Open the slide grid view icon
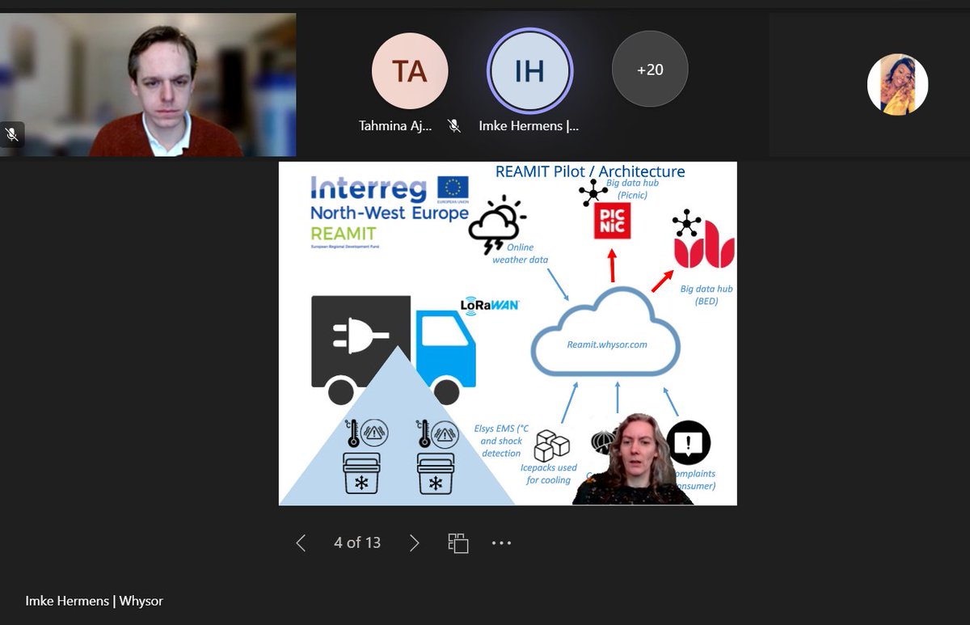This screenshot has width=970, height=625. coord(458,543)
